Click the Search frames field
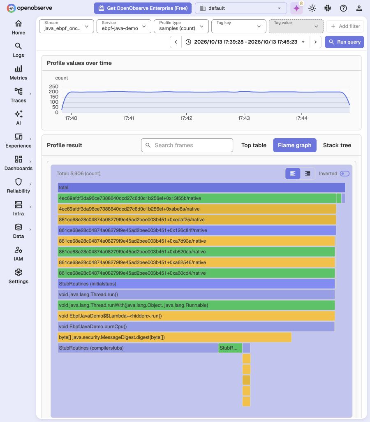Viewport: 370px width, 422px height. [x=187, y=145]
